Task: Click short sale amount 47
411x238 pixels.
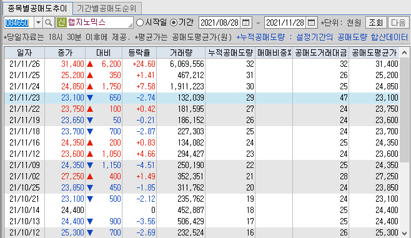Action: click(x=344, y=98)
